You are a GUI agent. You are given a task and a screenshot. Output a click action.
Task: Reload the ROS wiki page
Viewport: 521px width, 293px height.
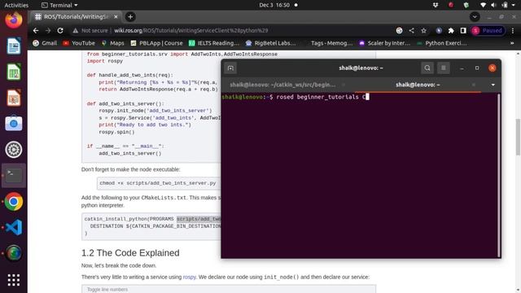(x=60, y=31)
